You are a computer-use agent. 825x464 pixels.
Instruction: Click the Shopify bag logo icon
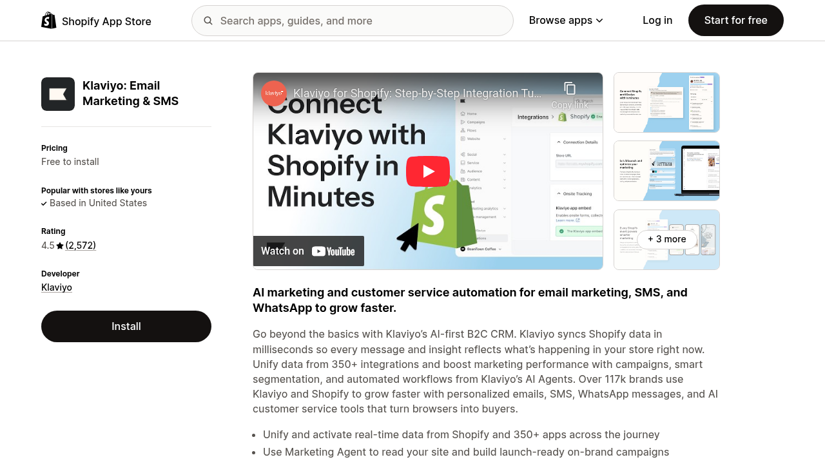point(48,20)
